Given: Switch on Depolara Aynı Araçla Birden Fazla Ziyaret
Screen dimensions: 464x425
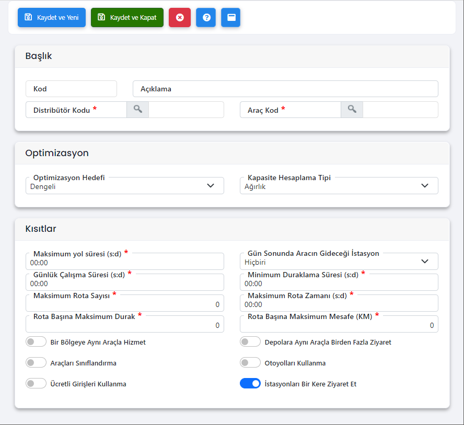Looking at the screenshot, I should click(250, 342).
